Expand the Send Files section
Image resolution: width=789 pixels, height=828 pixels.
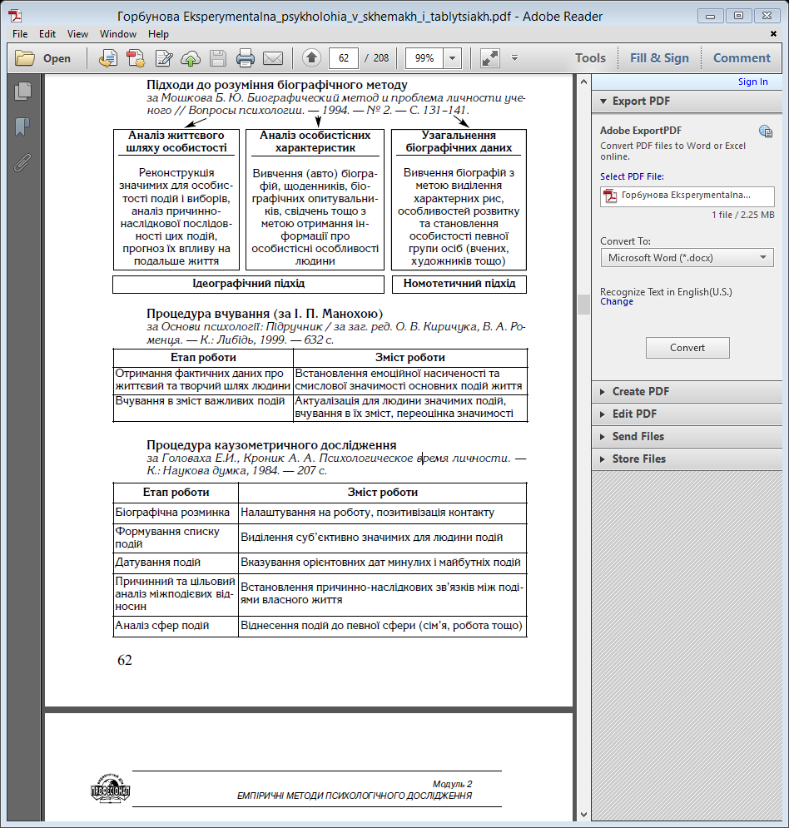click(x=638, y=436)
